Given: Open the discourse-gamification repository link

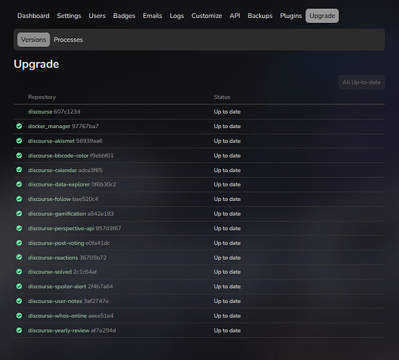Looking at the screenshot, I should point(57,214).
